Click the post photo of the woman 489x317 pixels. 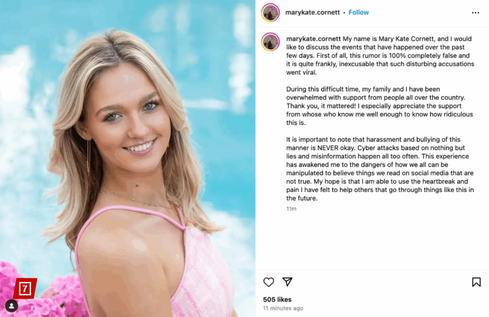(128, 158)
